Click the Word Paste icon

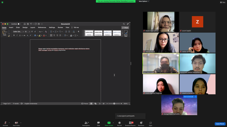[4, 32]
